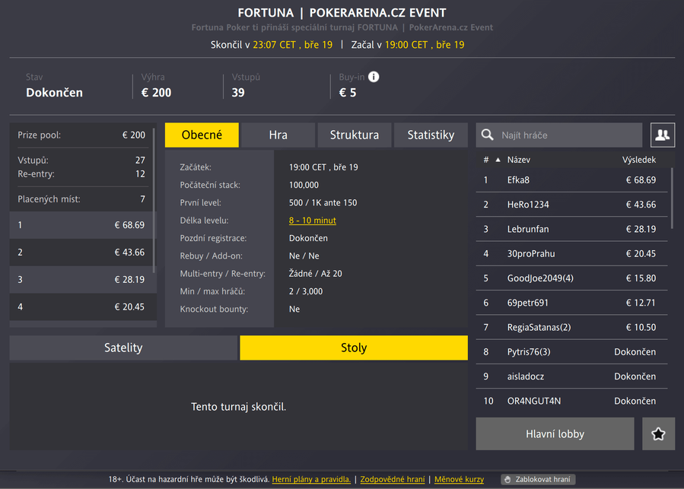Click První level value 500 / 1K ante 150
This screenshot has width=684, height=489.
pyautogui.click(x=323, y=202)
